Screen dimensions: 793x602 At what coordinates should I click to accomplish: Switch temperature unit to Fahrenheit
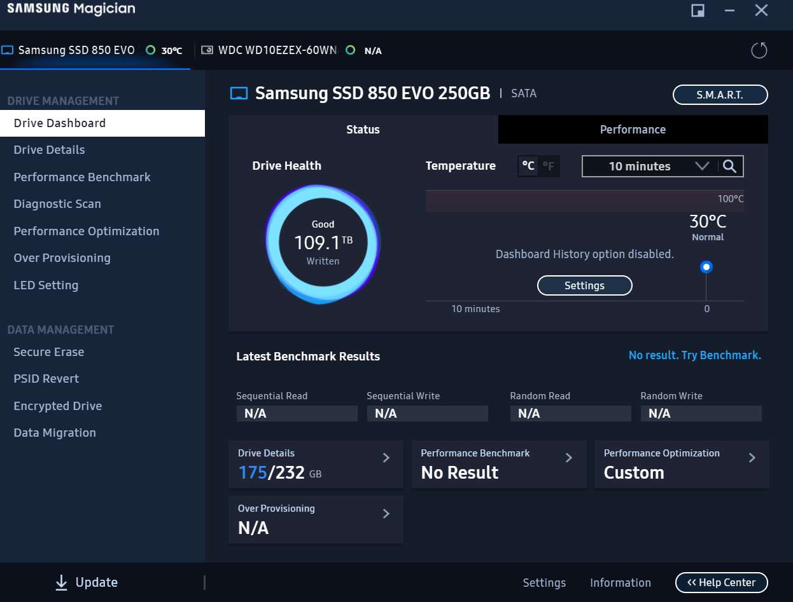click(x=548, y=167)
